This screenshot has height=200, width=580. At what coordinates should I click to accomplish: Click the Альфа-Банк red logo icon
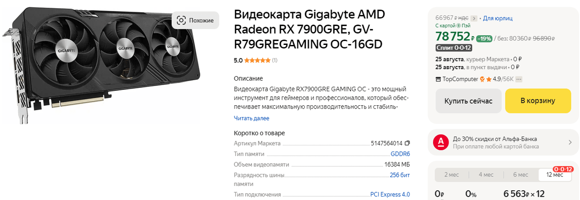(x=440, y=142)
